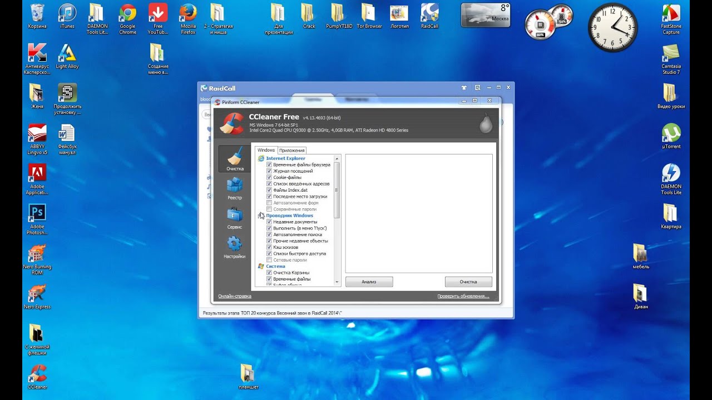
Task: Open the Nero Express shortcut
Action: [x=37, y=297]
